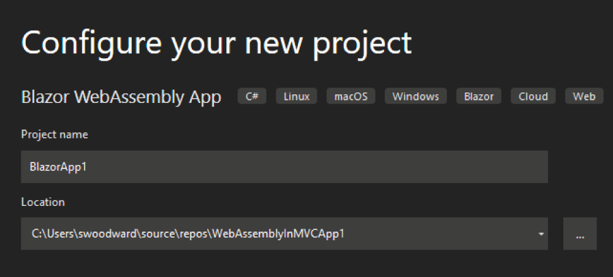The image size is (613, 277).
Task: Click the Project name label
Action: coord(55,134)
